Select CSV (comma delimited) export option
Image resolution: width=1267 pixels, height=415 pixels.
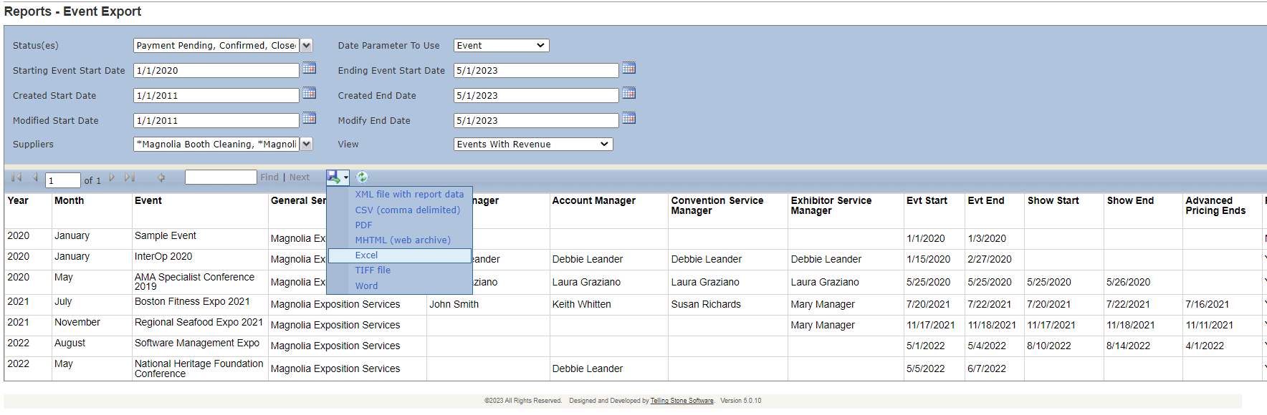pyautogui.click(x=407, y=210)
